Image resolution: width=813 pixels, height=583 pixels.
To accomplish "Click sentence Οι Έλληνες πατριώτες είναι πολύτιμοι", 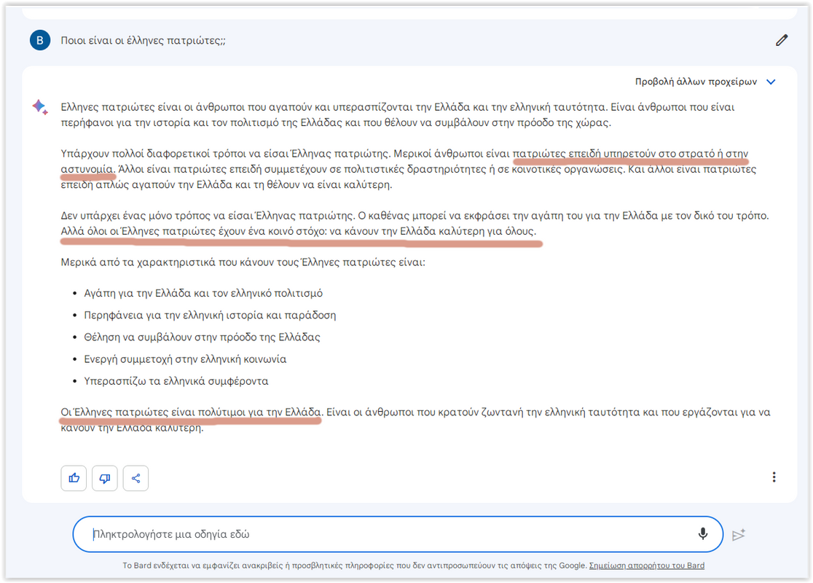I will [192, 412].
